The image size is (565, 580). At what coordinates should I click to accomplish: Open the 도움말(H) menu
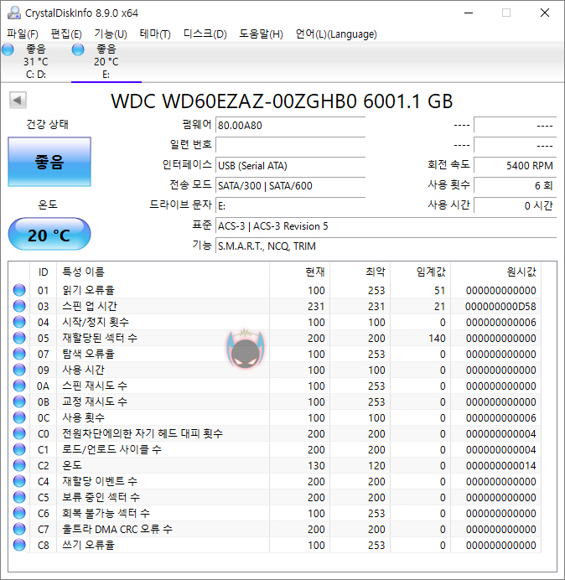[x=261, y=34]
